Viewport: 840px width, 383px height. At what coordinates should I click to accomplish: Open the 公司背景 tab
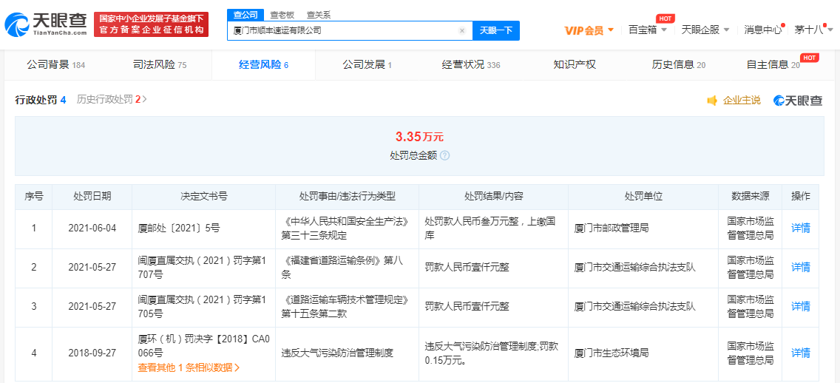pyautogui.click(x=55, y=65)
